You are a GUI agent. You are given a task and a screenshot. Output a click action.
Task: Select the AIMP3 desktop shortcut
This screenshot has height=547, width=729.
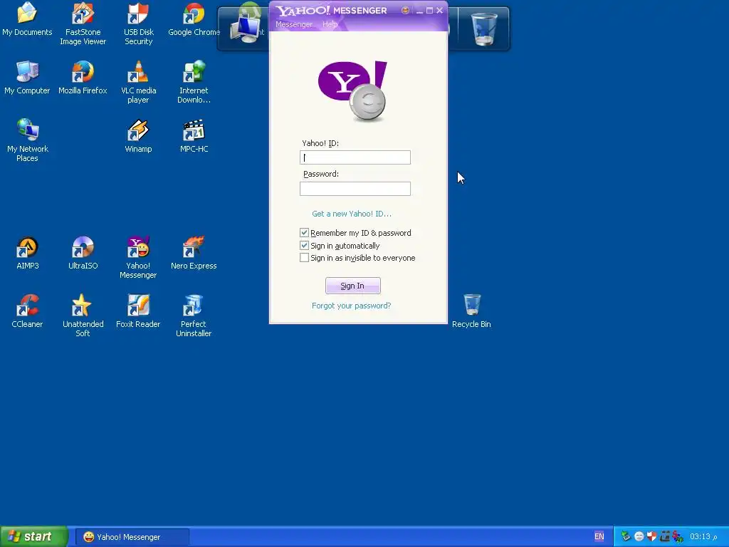27,253
